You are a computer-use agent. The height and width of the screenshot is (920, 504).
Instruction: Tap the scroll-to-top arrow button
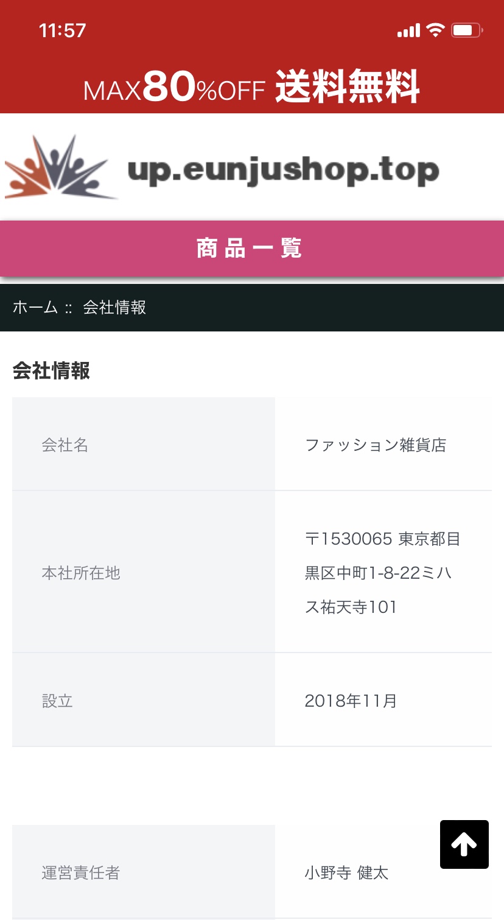pos(464,844)
